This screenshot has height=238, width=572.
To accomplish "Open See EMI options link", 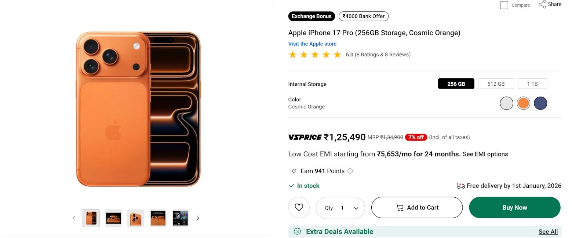I will (485, 154).
